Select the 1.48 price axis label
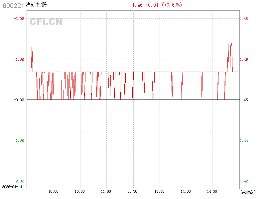The width and height of the screenshot is (266, 199). [244, 19]
